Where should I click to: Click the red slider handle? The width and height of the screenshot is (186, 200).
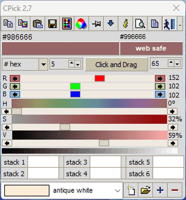(x=100, y=79)
